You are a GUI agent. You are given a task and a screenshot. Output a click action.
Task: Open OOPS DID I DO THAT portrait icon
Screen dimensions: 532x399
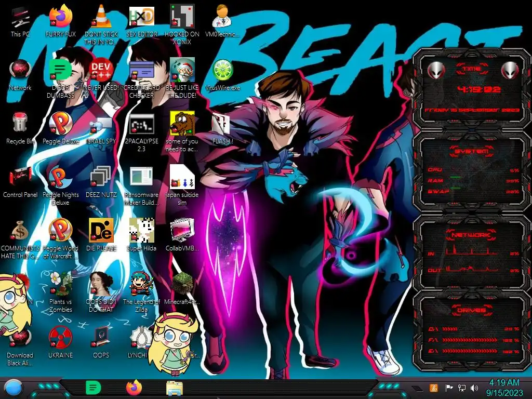pyautogui.click(x=101, y=284)
